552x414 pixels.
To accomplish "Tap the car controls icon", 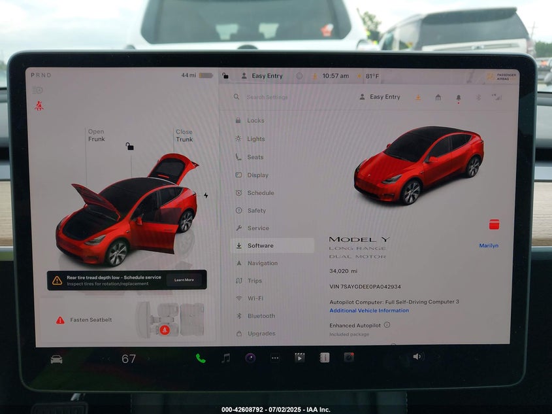I will pyautogui.click(x=57, y=359).
